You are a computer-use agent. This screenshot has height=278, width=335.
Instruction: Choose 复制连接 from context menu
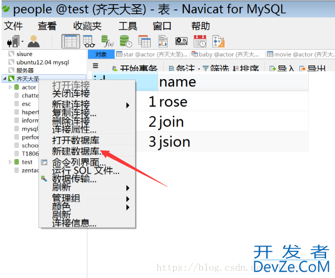point(87,113)
